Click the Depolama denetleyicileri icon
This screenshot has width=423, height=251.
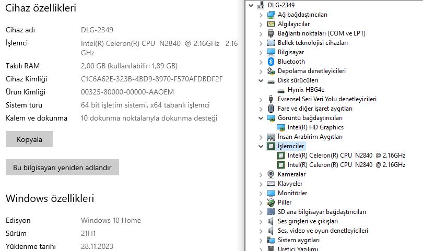coord(271,71)
